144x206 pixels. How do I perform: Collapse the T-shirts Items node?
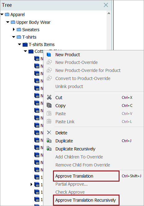[x=20, y=44]
